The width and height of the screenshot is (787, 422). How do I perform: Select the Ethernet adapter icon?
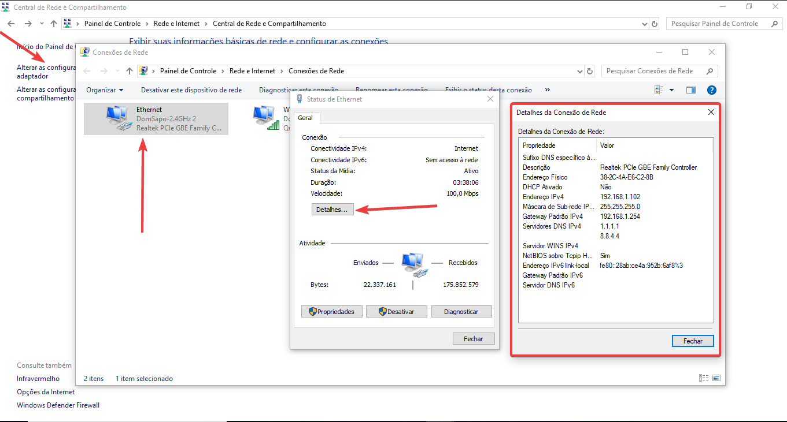pyautogui.click(x=119, y=119)
